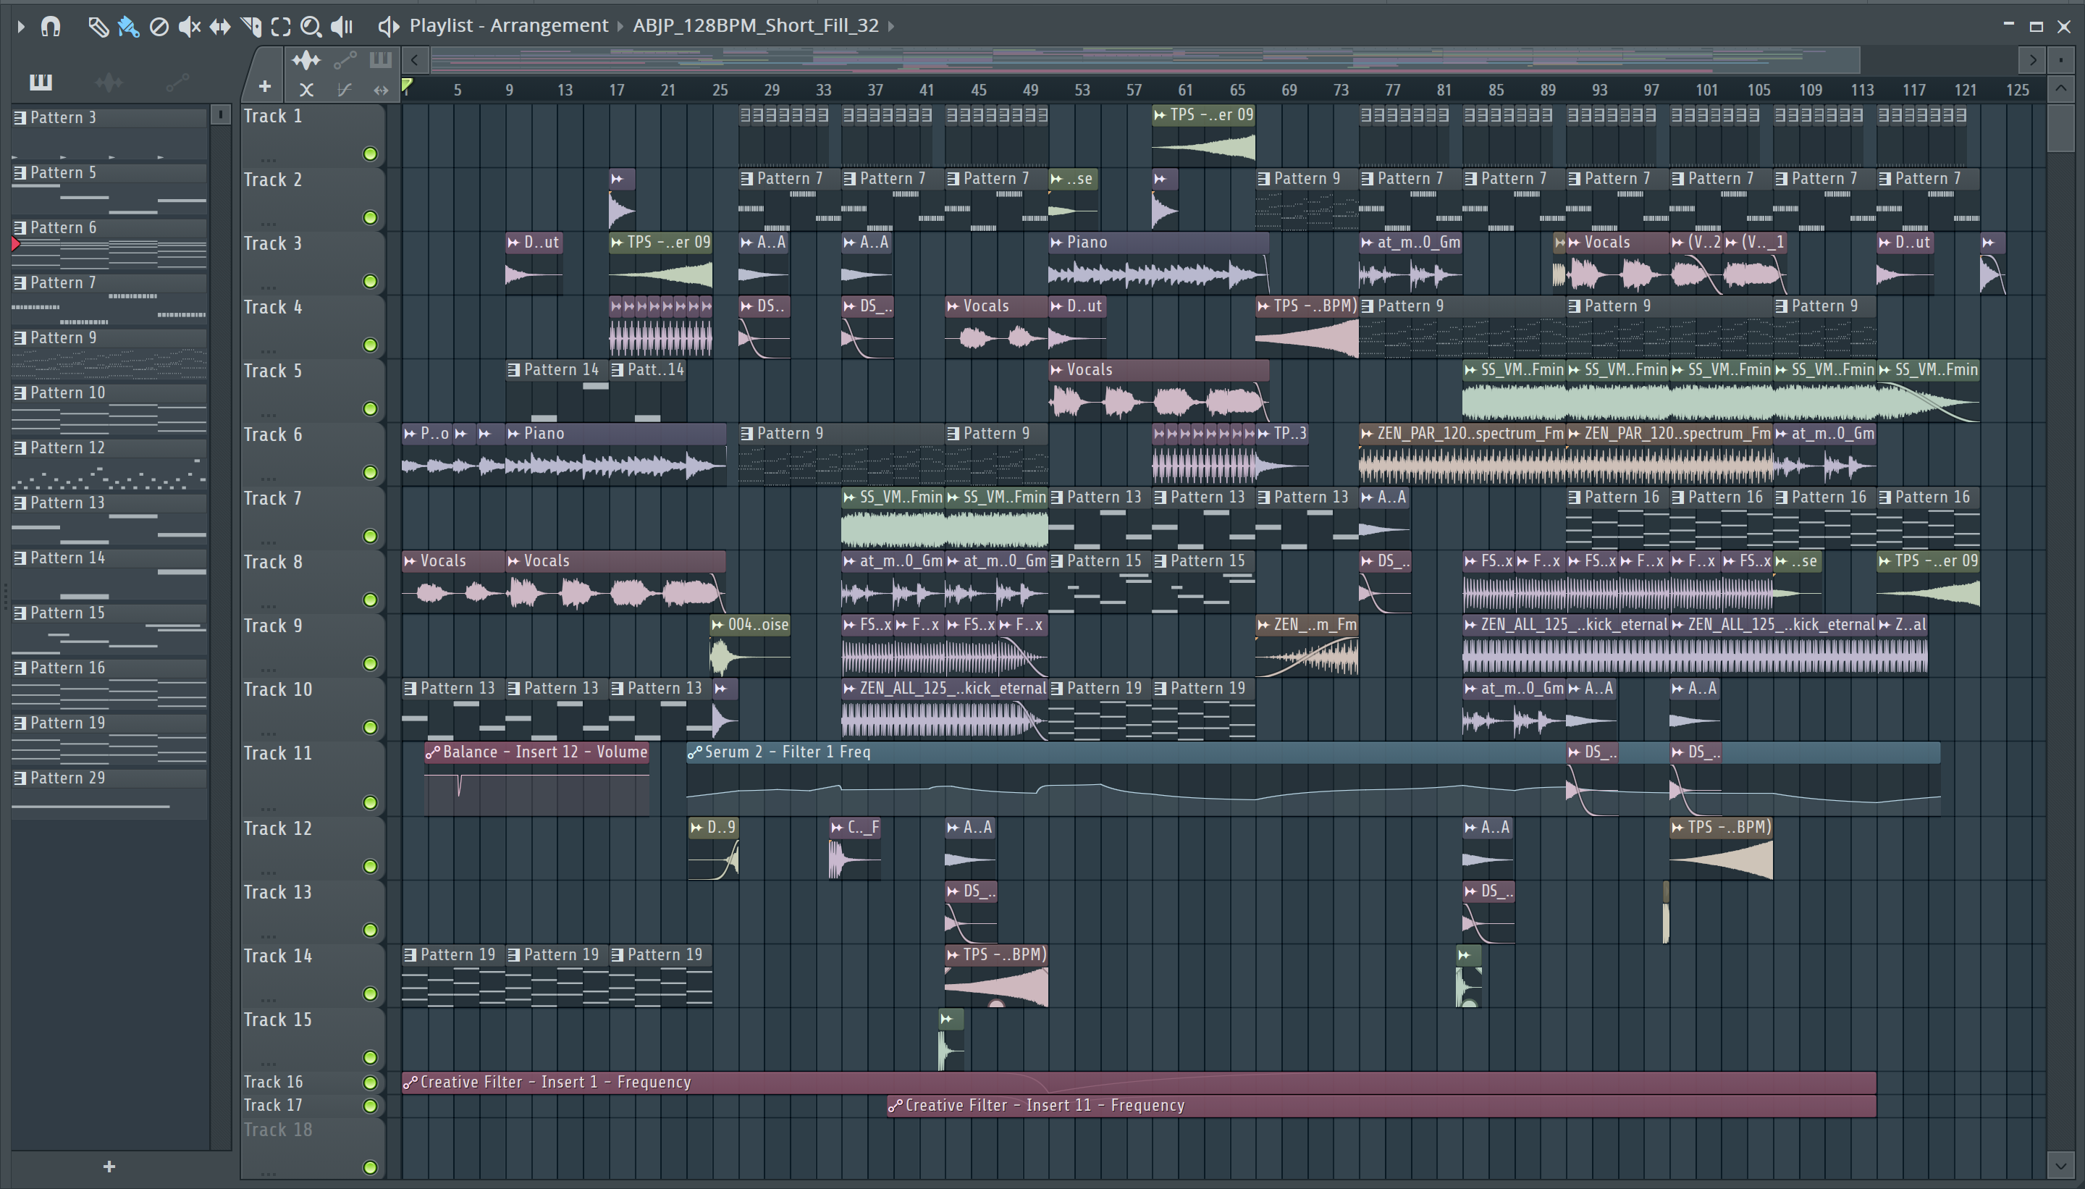Image resolution: width=2085 pixels, height=1189 pixels.
Task: Focus pattern clips keyboard icon
Action: pyautogui.click(x=380, y=59)
